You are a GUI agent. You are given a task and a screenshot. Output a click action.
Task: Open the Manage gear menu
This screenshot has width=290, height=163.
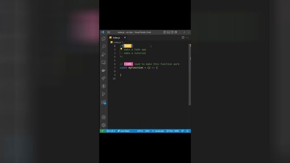pyautogui.click(x=104, y=125)
